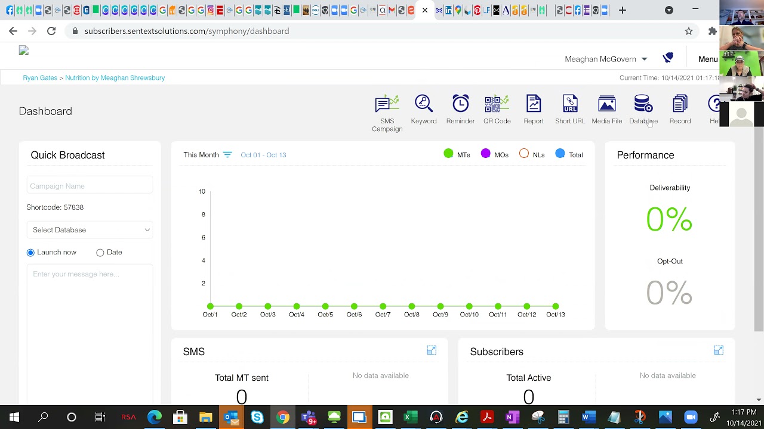Expand the Subscribers panel to full view
This screenshot has width=764, height=429.
(x=719, y=350)
